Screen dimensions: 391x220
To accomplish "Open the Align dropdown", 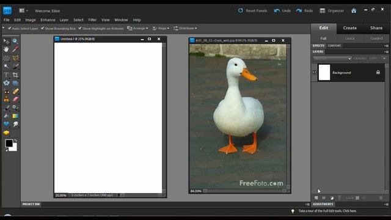I will (x=161, y=28).
